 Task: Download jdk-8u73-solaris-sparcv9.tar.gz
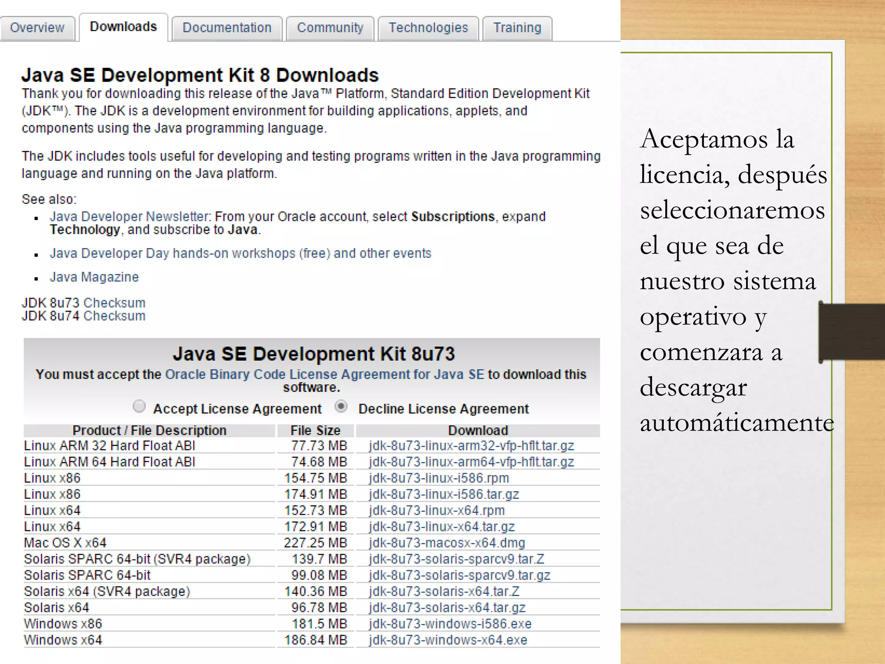click(459, 575)
